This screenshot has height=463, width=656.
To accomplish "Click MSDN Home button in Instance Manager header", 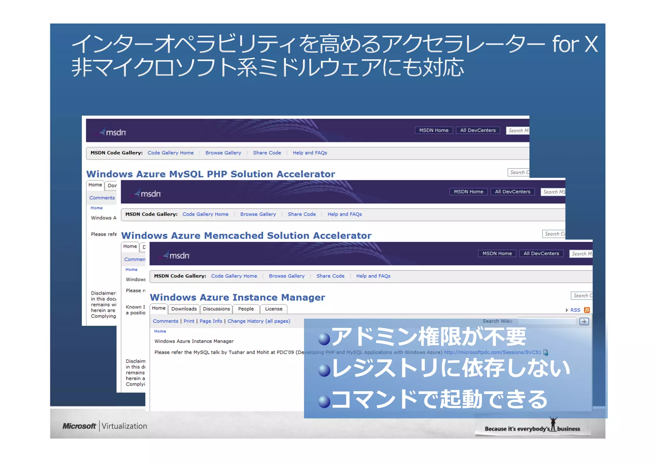I will (x=497, y=253).
